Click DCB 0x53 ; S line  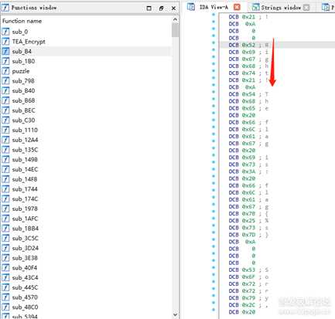tap(248, 270)
